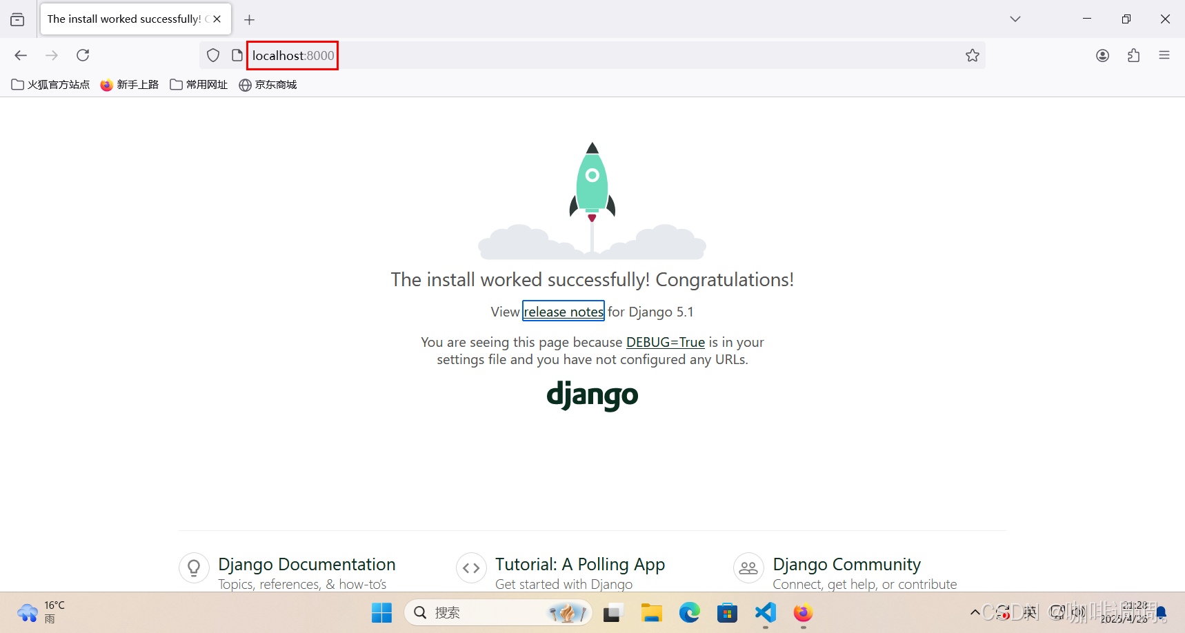Close the install worked successfully tab
1185x633 pixels.
pyautogui.click(x=217, y=19)
